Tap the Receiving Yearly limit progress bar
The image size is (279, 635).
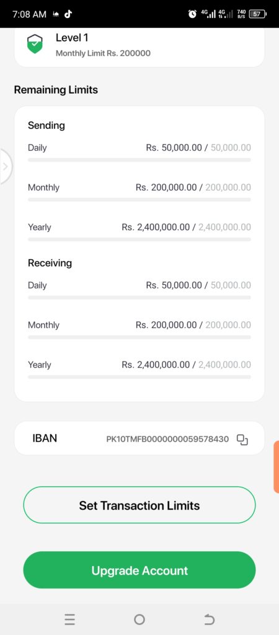(x=139, y=377)
